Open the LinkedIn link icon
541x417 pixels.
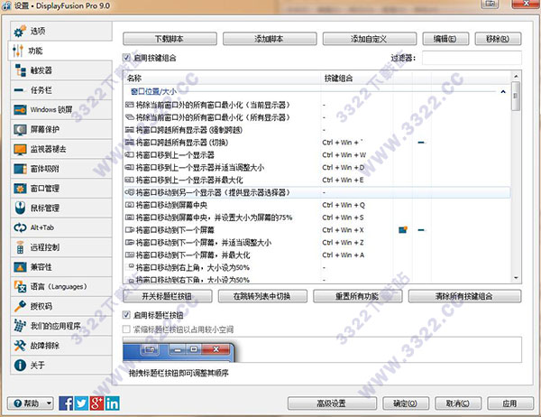click(x=113, y=403)
